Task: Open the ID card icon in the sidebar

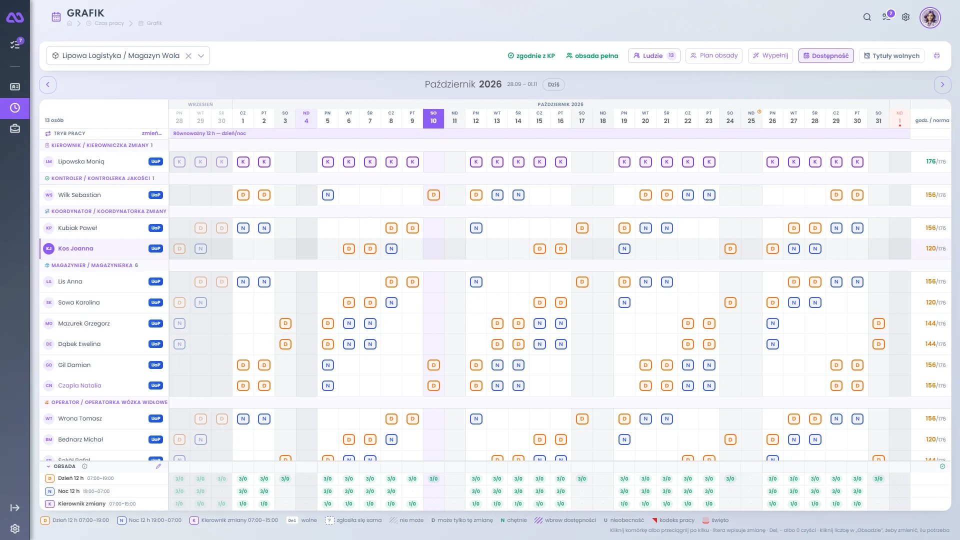Action: tap(15, 86)
